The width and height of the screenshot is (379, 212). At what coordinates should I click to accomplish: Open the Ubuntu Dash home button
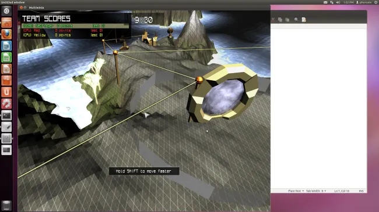[6, 11]
